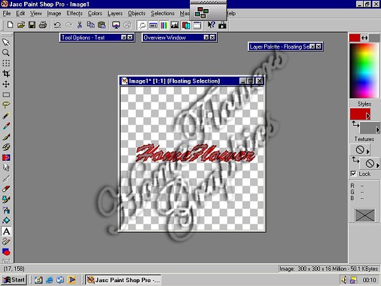Select the Clone Brush tool
The height and width of the screenshot is (286, 381).
pyautogui.click(x=6, y=147)
